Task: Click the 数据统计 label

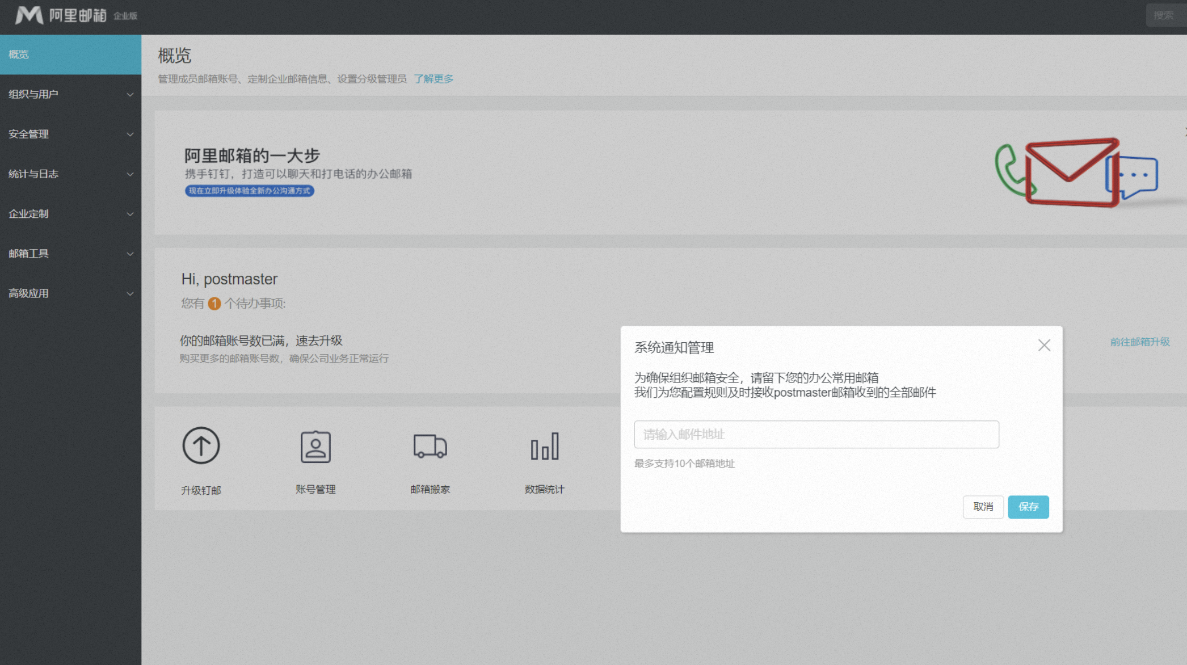Action: click(545, 489)
